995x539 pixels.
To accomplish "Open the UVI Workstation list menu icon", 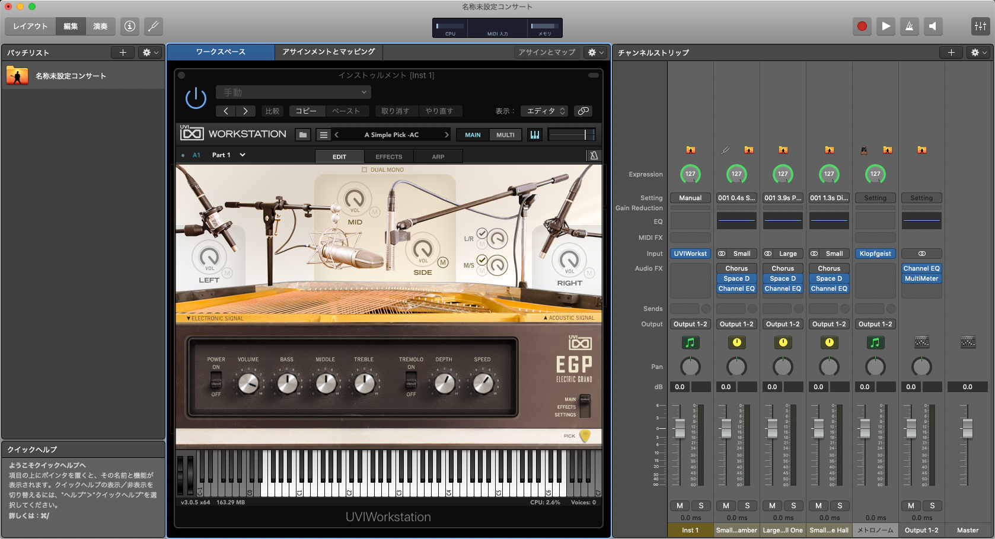I will [323, 135].
